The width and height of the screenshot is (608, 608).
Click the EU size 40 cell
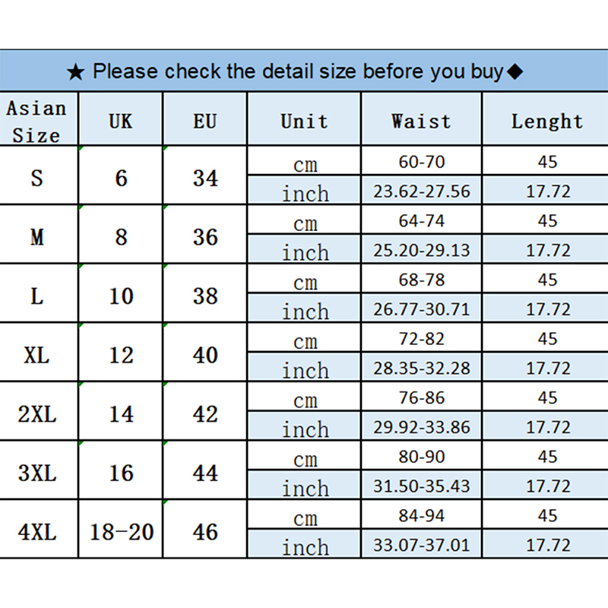[x=205, y=355]
